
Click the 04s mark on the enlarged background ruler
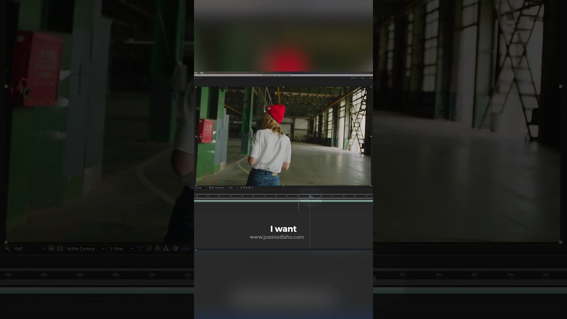44,275
